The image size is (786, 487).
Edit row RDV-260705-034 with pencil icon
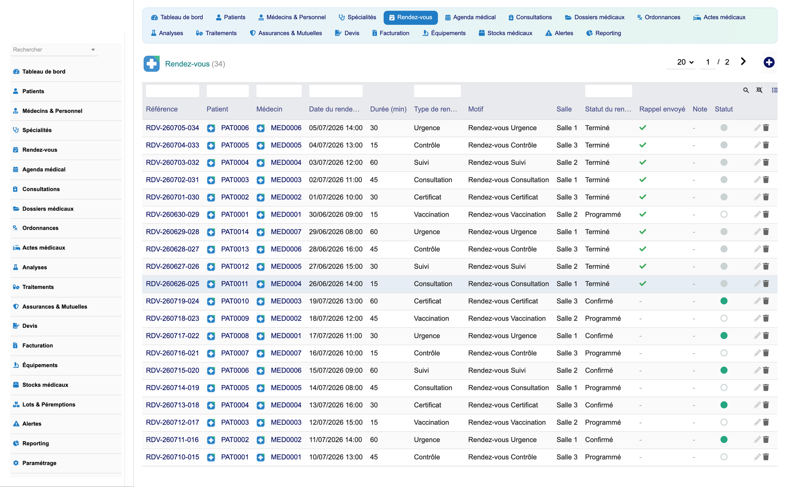coord(757,128)
